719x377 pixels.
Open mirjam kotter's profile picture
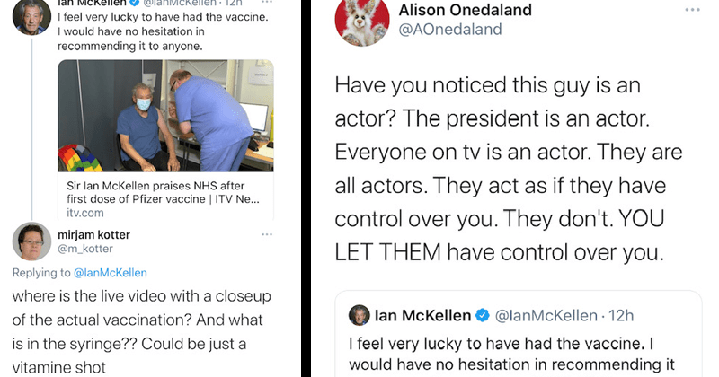(x=31, y=241)
